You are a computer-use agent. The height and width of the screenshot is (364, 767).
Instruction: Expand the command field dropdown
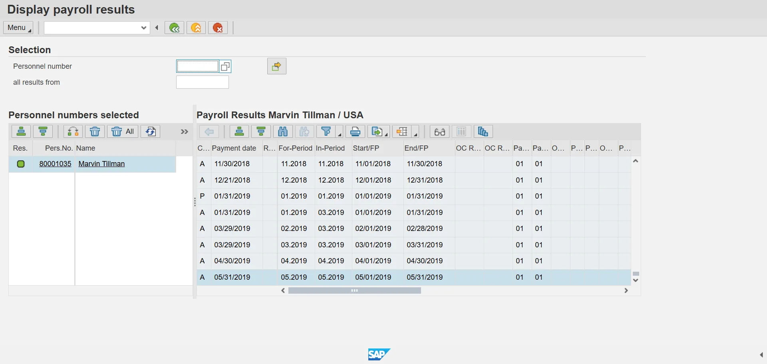143,28
